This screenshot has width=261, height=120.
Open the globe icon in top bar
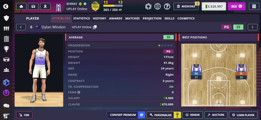[158, 6]
